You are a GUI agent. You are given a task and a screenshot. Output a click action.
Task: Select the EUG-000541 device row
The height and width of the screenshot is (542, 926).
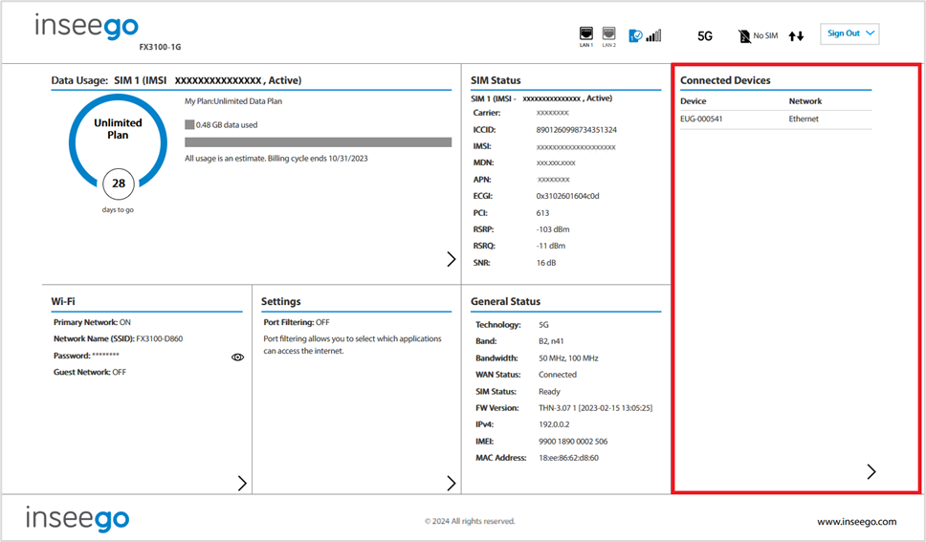(776, 119)
